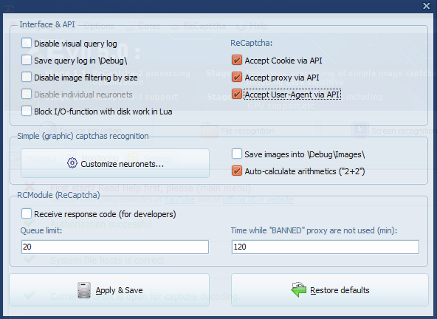Click Apply & Save button

click(109, 290)
